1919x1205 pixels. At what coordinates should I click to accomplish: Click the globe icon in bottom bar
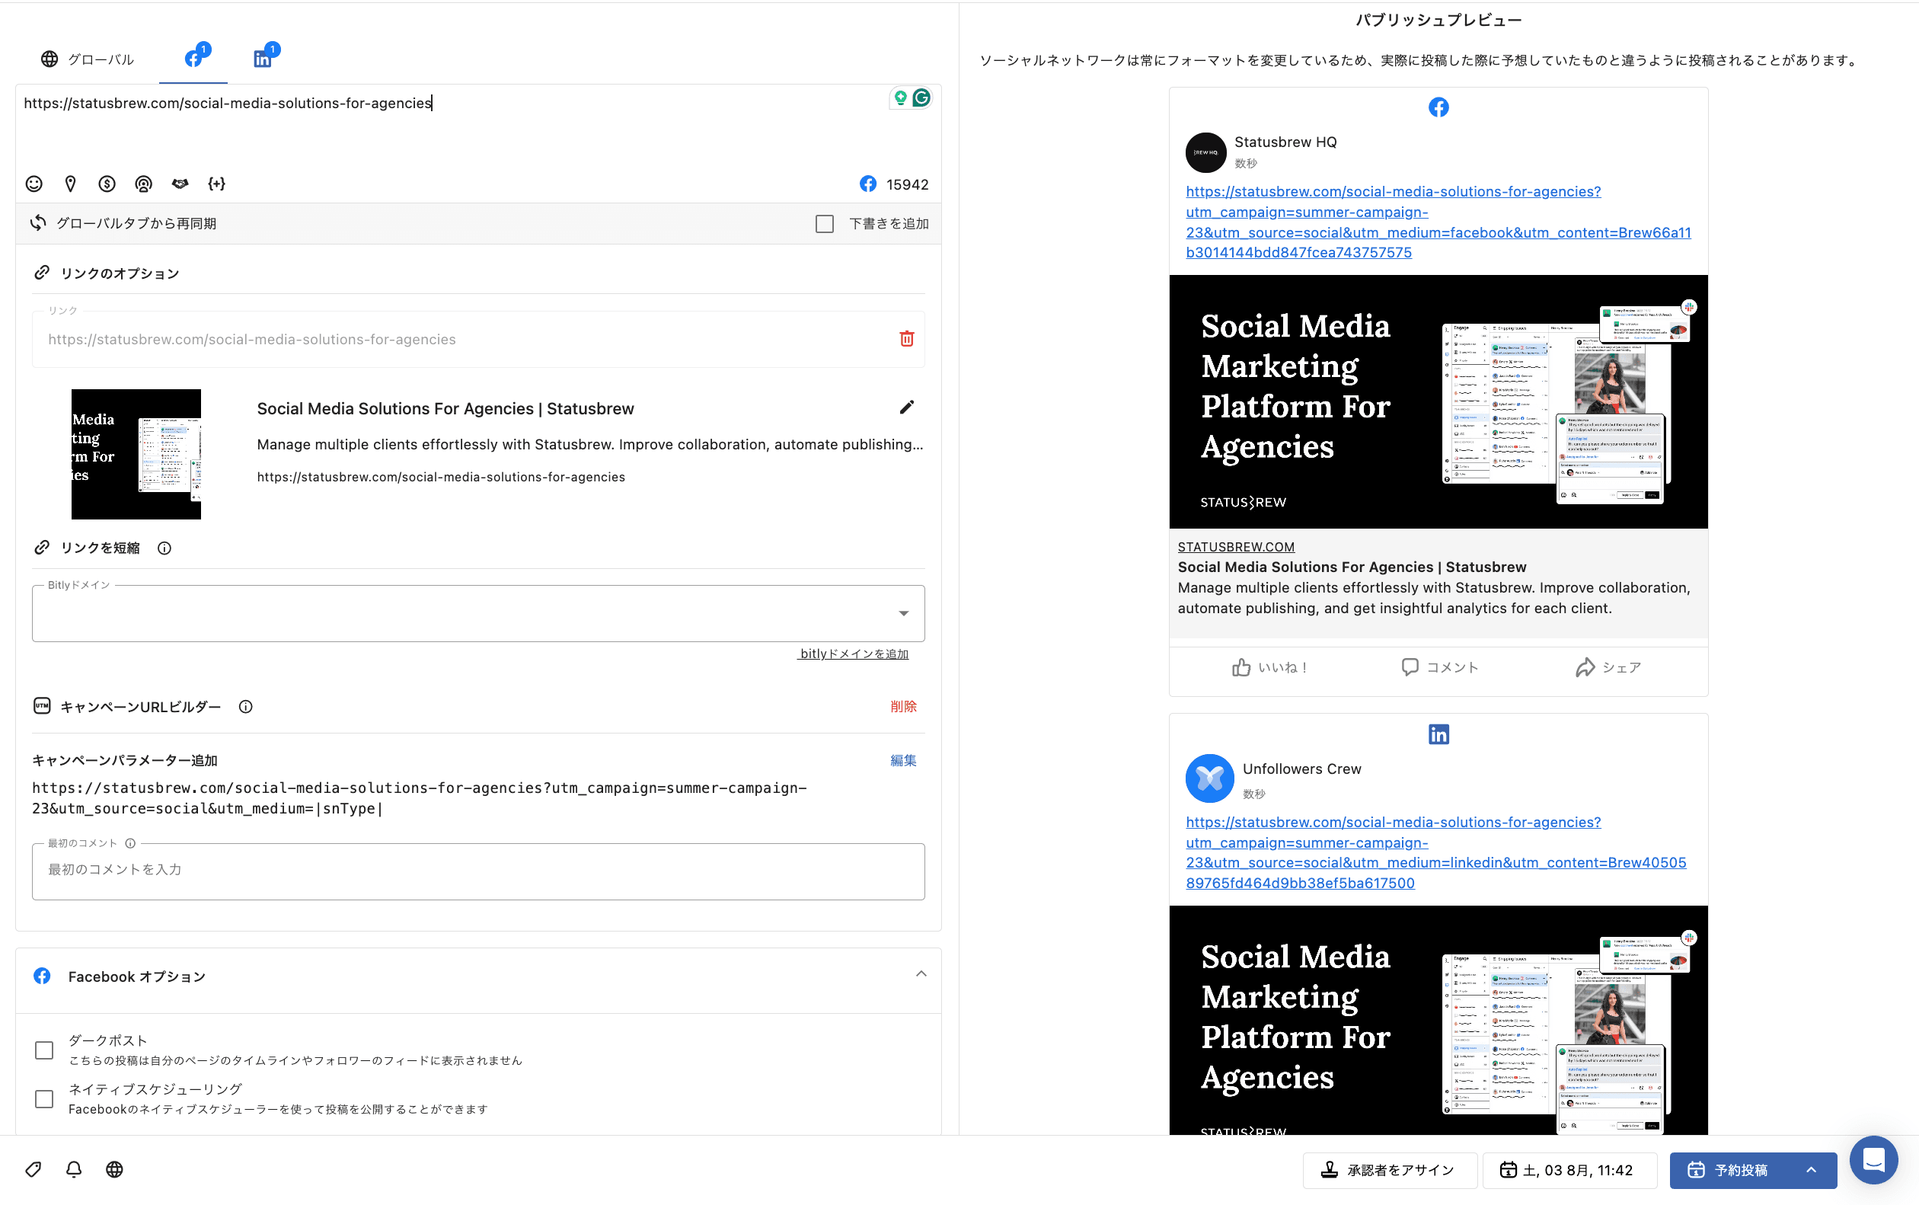(115, 1169)
